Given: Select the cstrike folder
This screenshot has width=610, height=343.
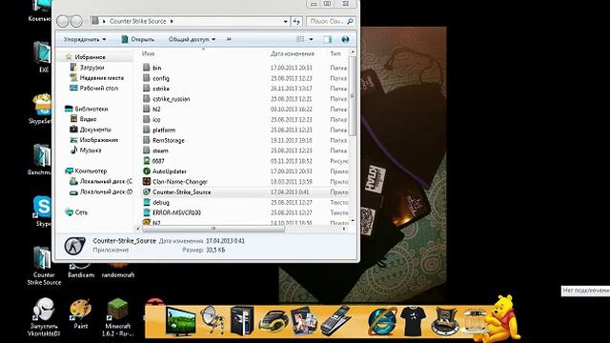Looking at the screenshot, I should 161,89.
